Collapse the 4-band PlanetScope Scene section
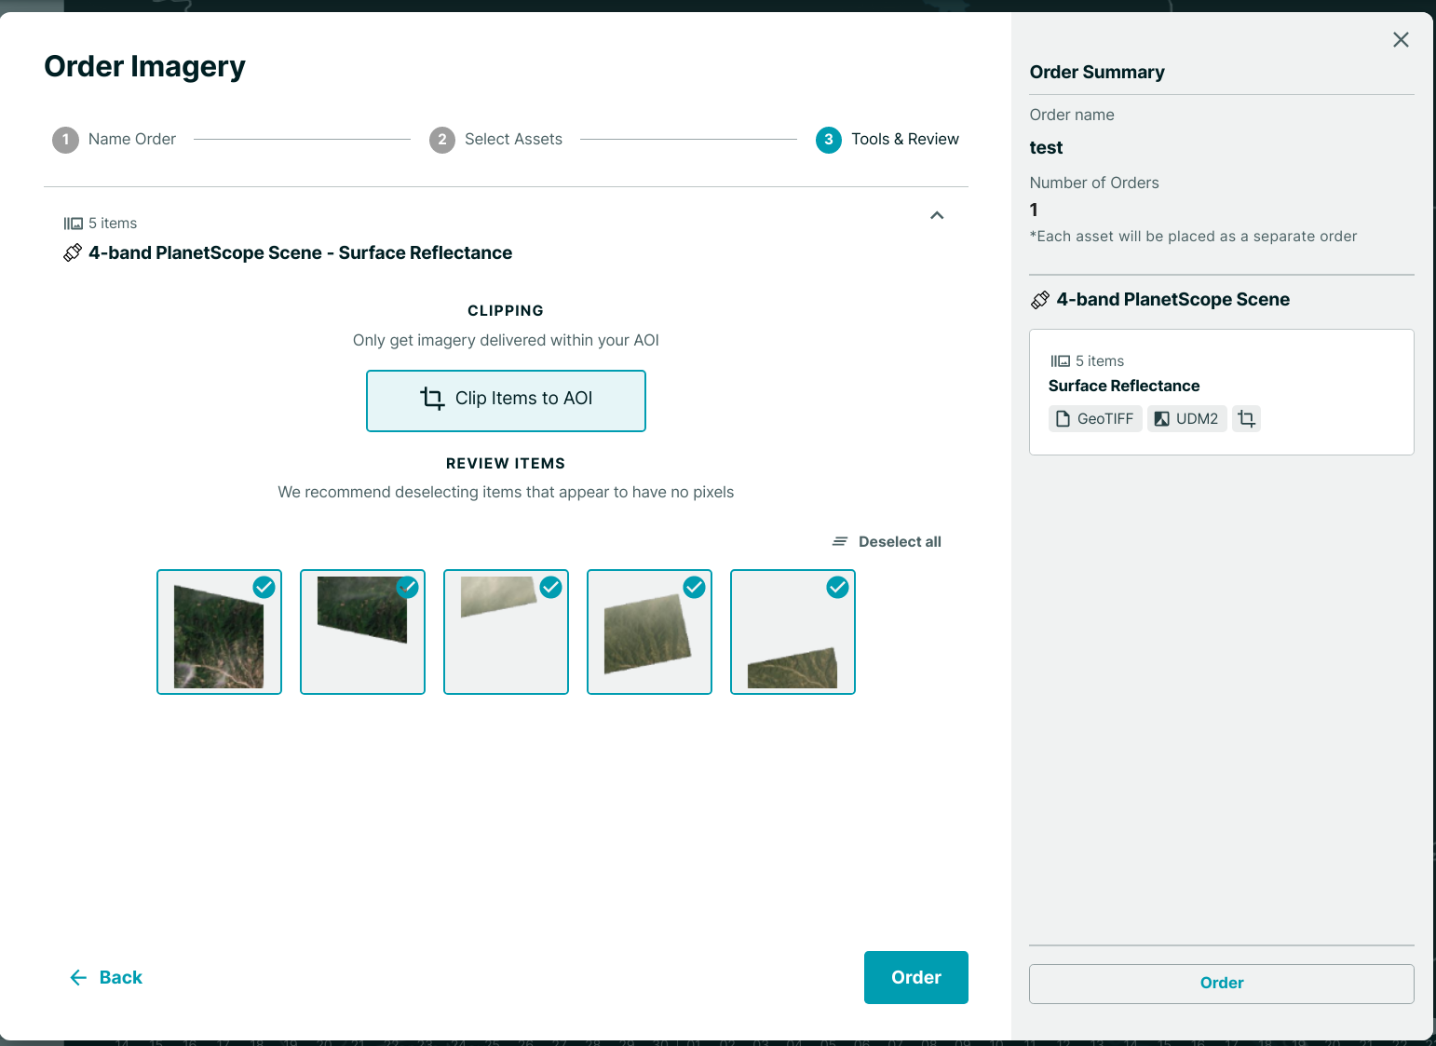This screenshot has height=1046, width=1436. (x=937, y=215)
